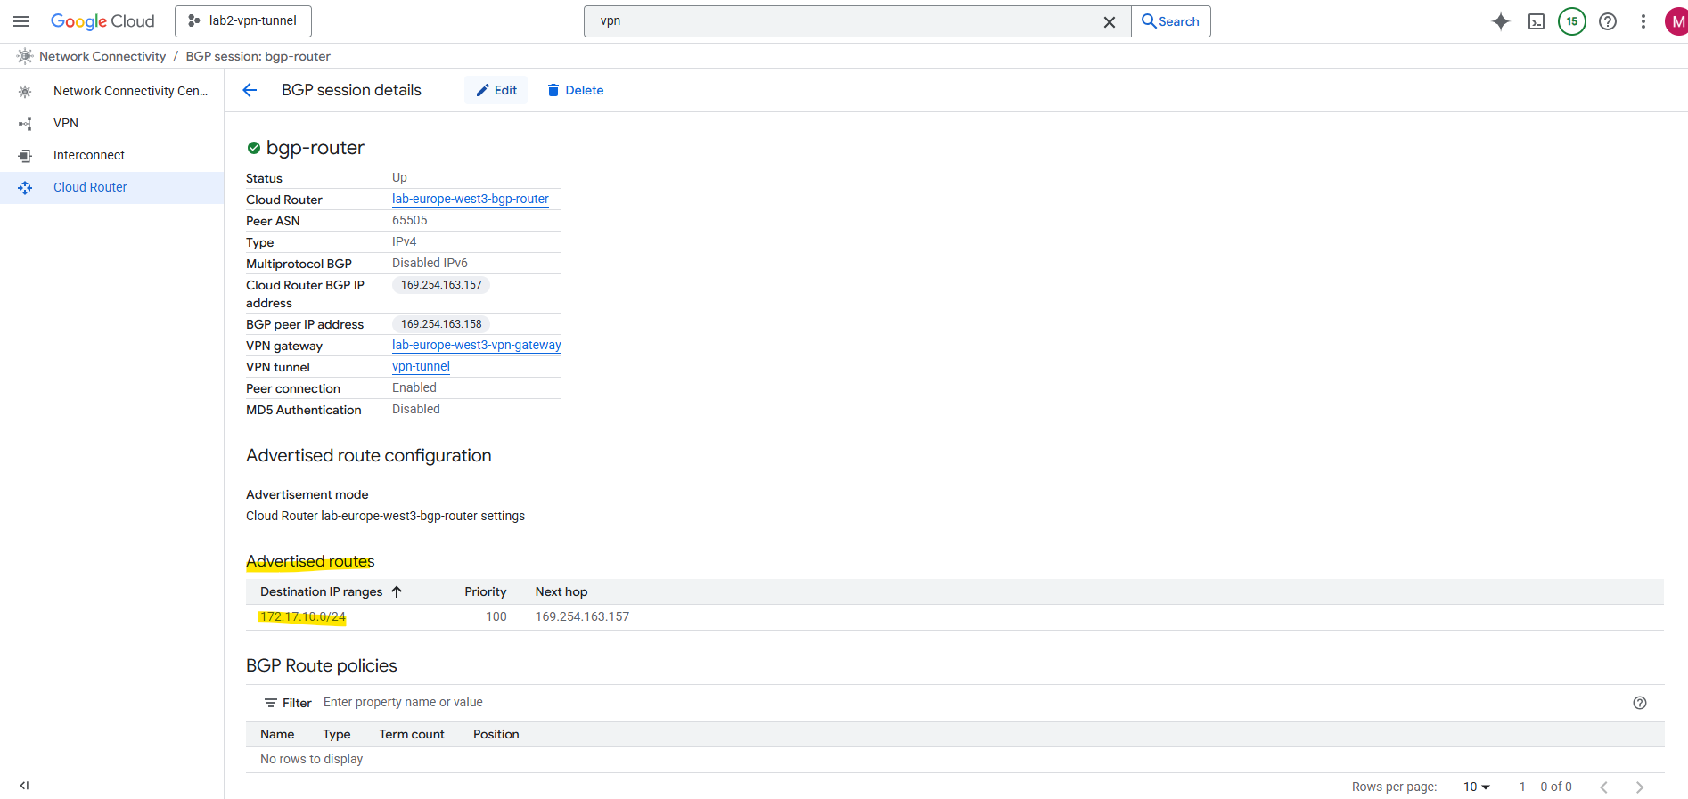
Task: Open the lab2-vpn-tunnel project selector
Action: point(243,21)
